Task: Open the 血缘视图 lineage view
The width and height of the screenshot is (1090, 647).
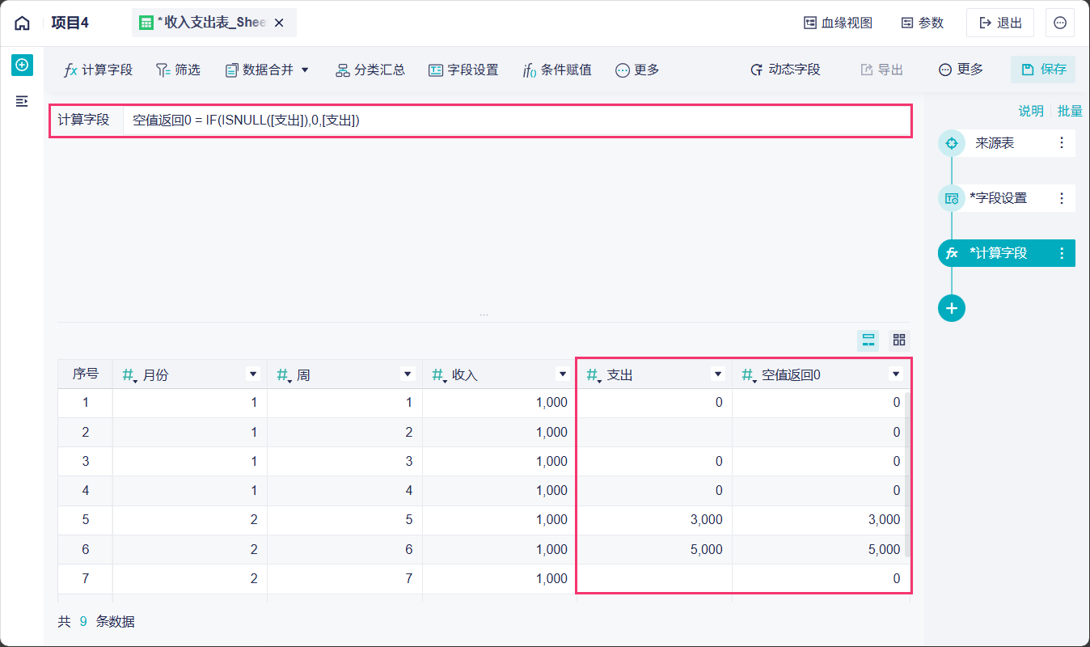Action: coord(838,23)
